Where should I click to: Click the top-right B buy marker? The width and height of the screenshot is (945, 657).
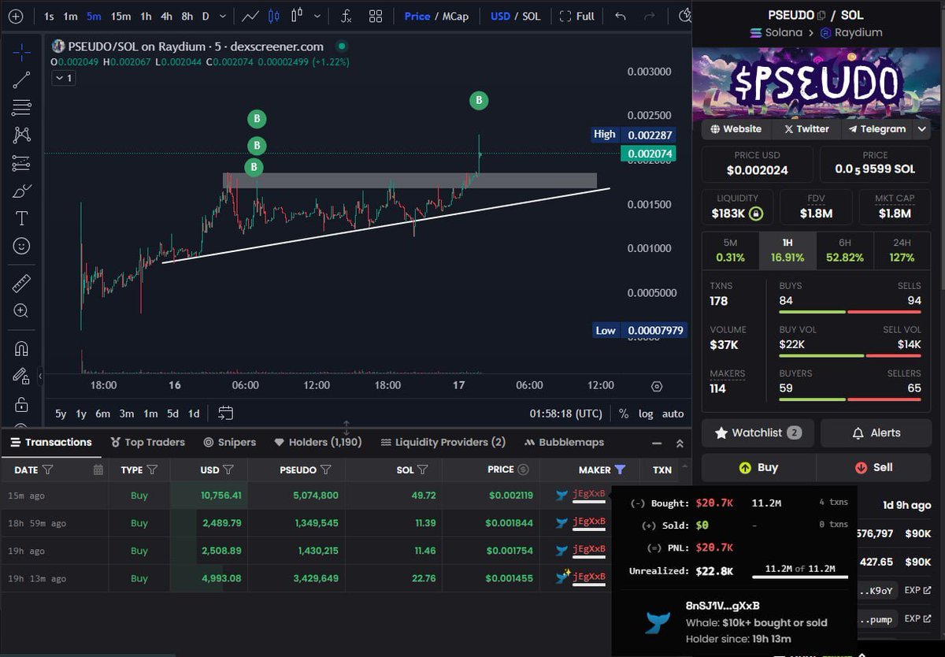479,100
